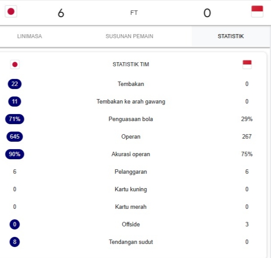Click the 8 corner kicks badge
Screen dimensions: 271x258
[x=14, y=242]
